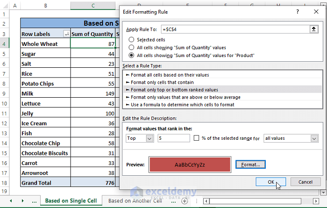The width and height of the screenshot is (327, 208).
Task: Switch to Based on Another Cell sheet tab
Action: click(x=135, y=201)
